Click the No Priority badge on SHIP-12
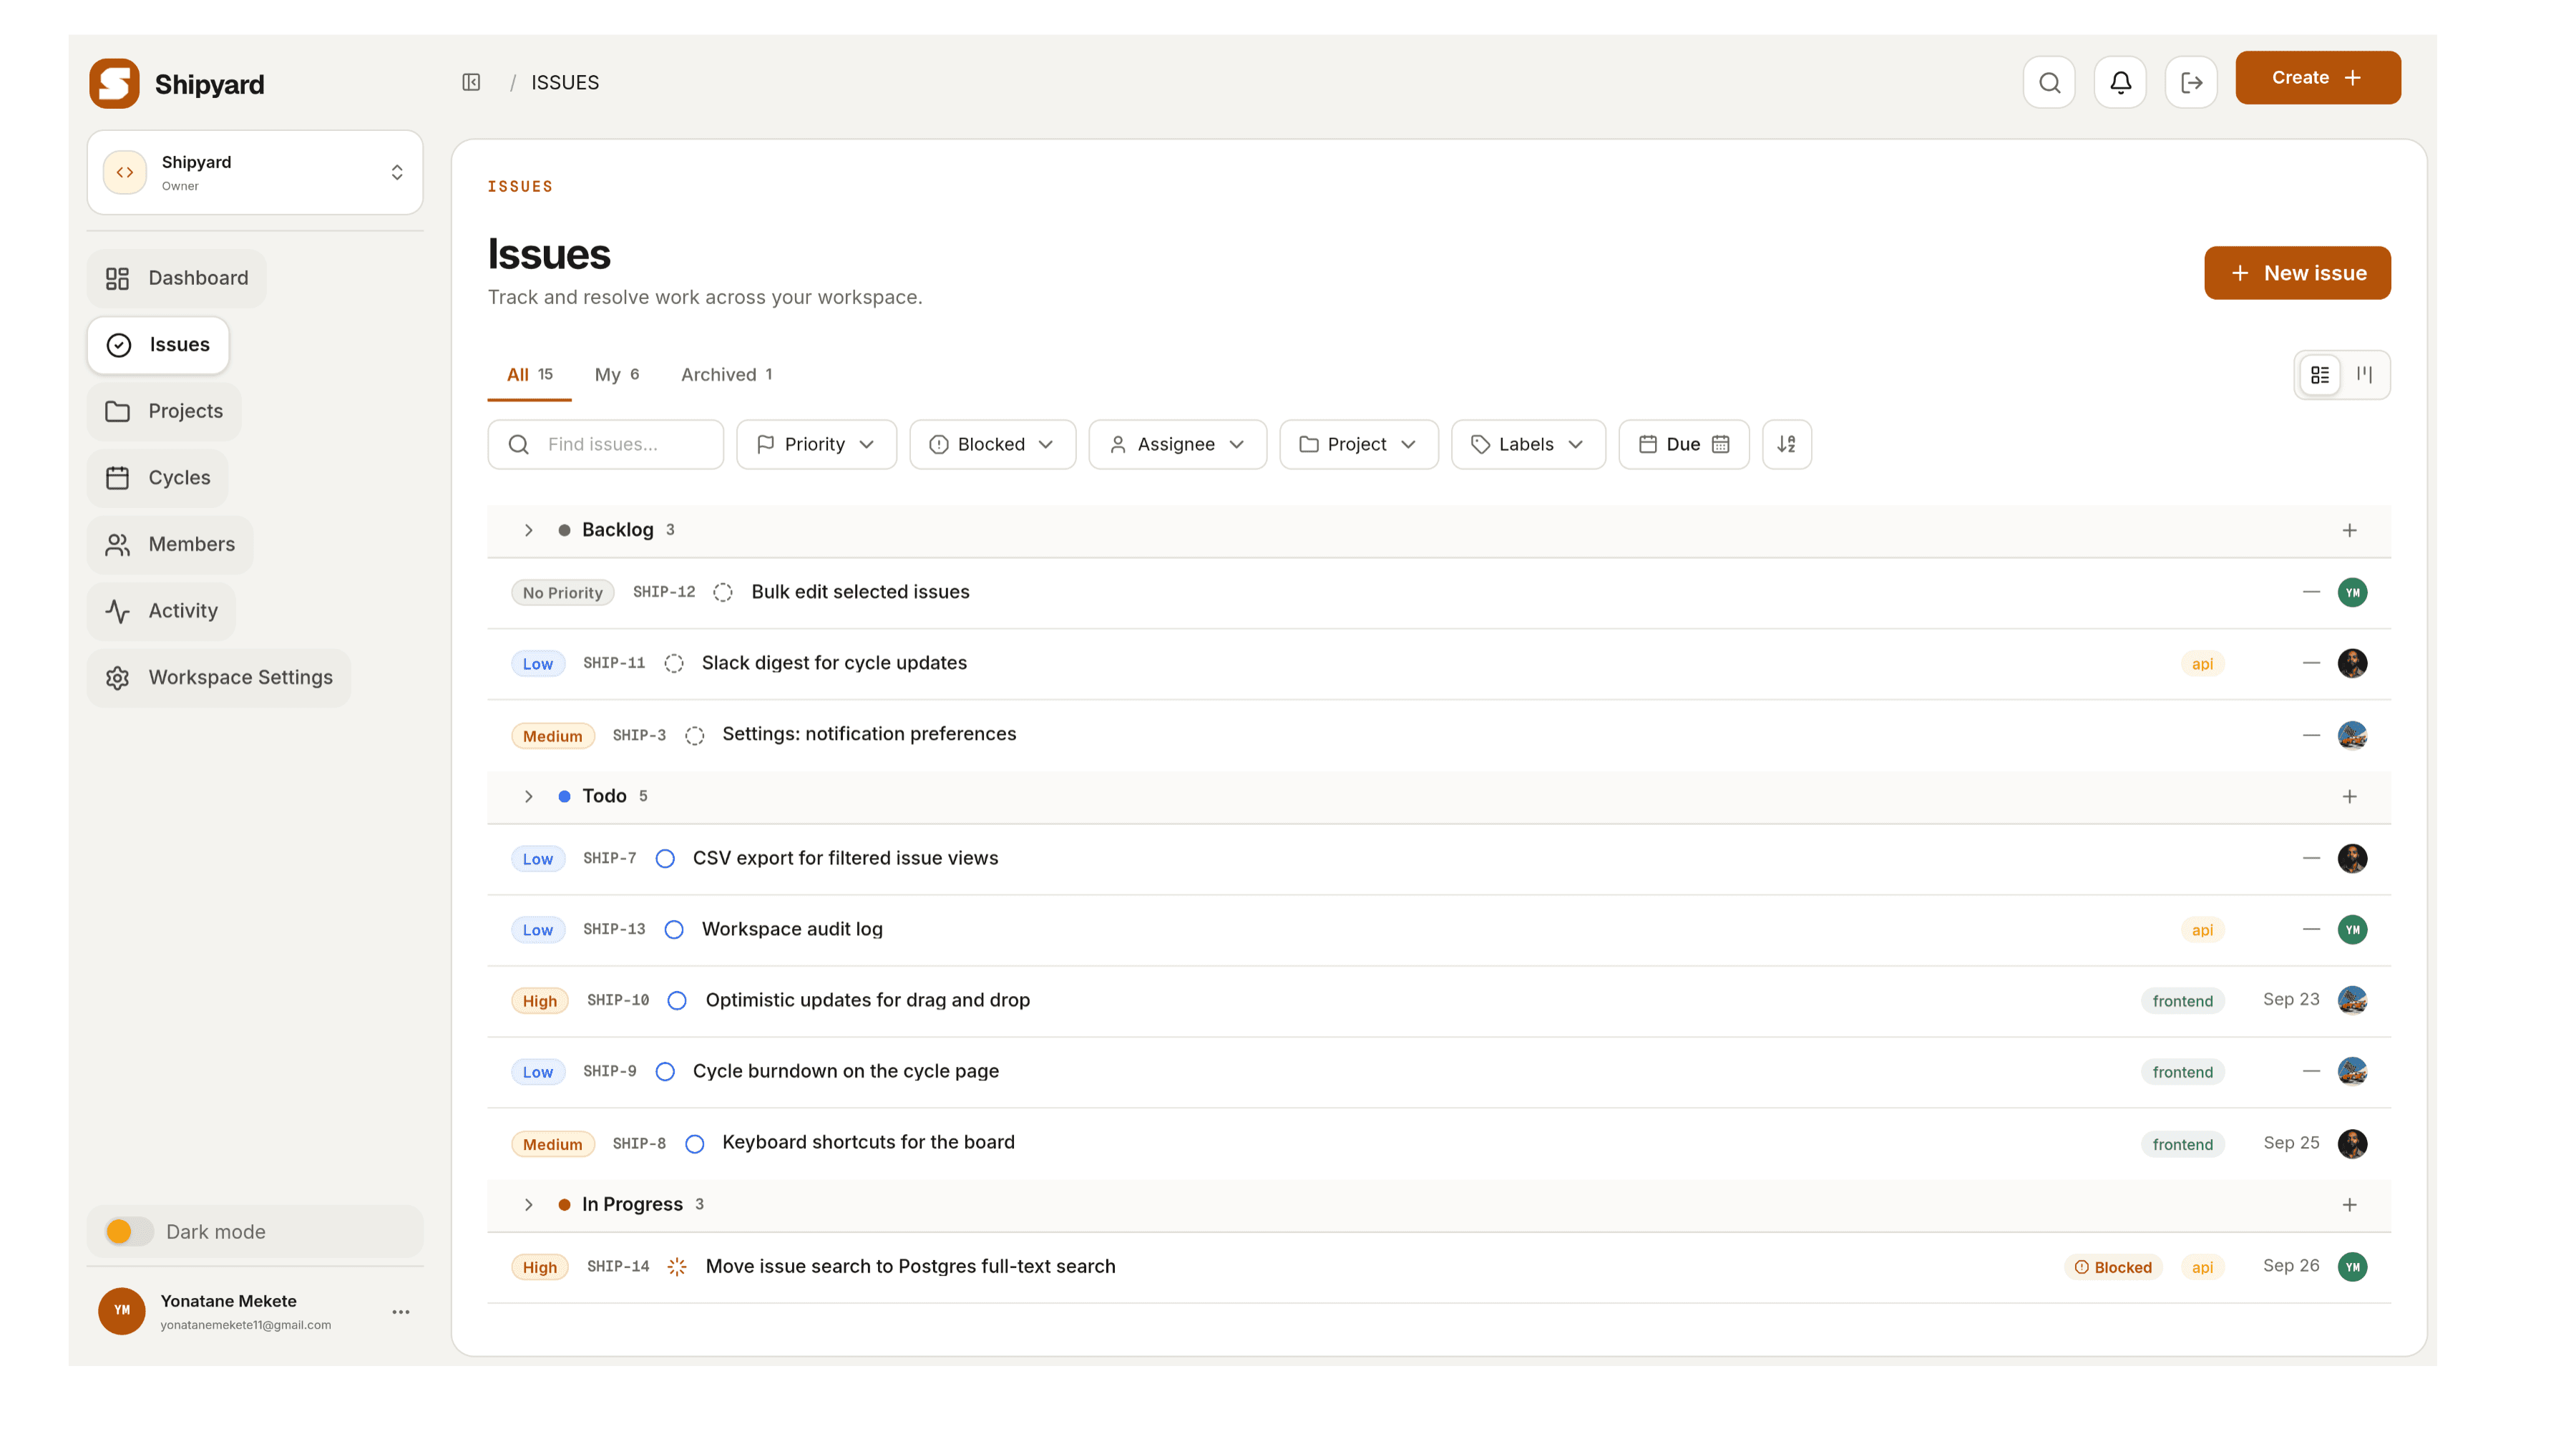The width and height of the screenshot is (2576, 1449). click(x=562, y=593)
